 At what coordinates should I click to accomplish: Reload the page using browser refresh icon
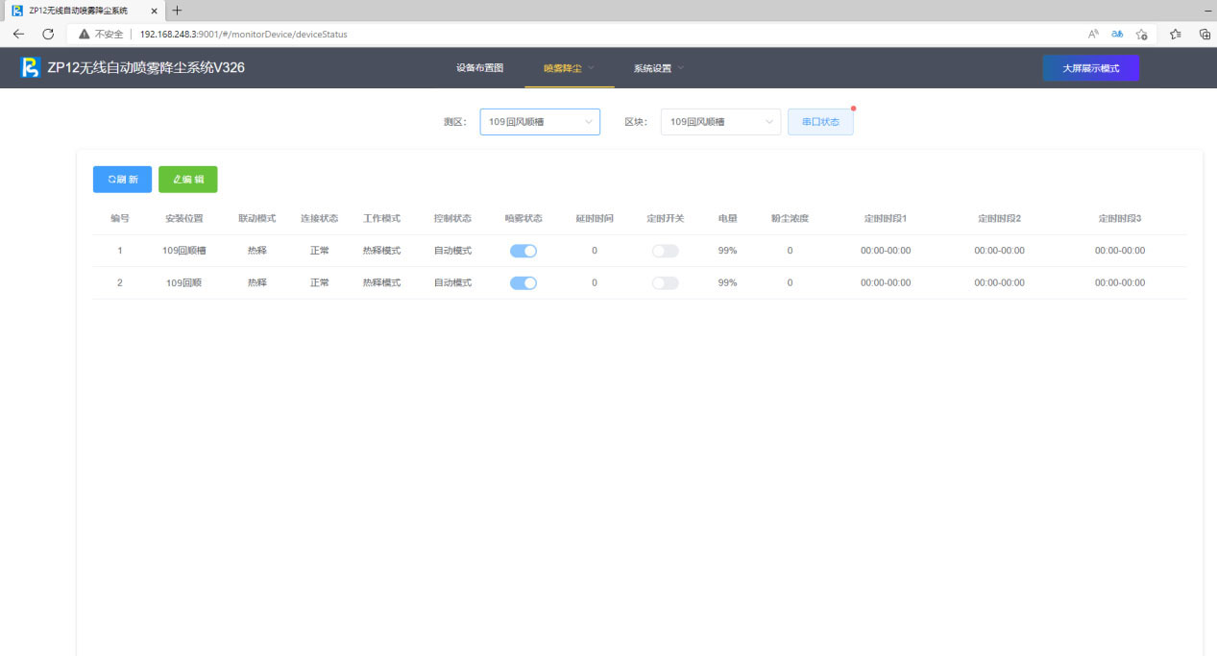pos(48,34)
